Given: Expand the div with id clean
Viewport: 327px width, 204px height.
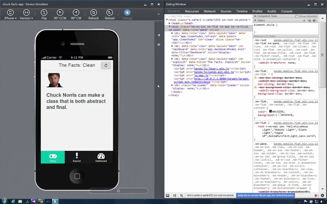Looking at the screenshot, I should 172,33.
